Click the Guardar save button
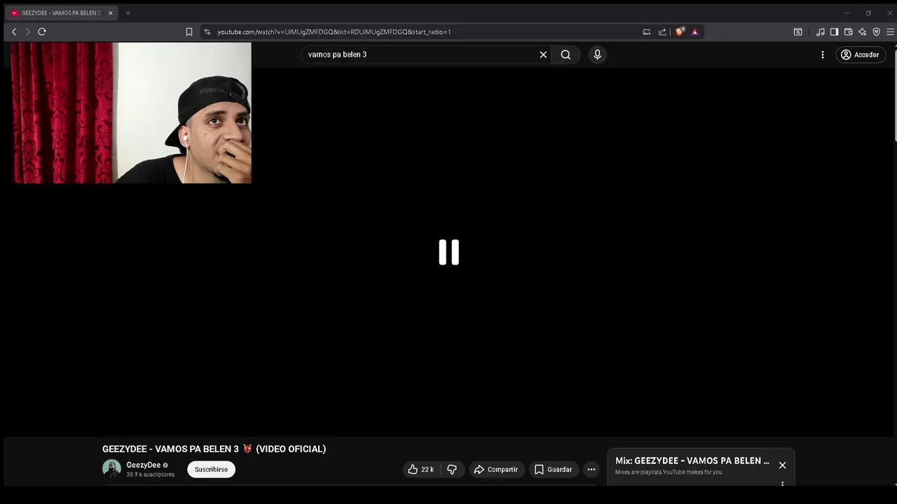The height and width of the screenshot is (504, 897). [553, 469]
